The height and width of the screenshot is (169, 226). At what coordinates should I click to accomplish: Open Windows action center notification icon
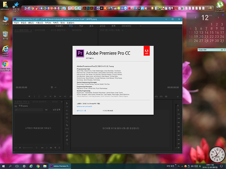(x=221, y=166)
